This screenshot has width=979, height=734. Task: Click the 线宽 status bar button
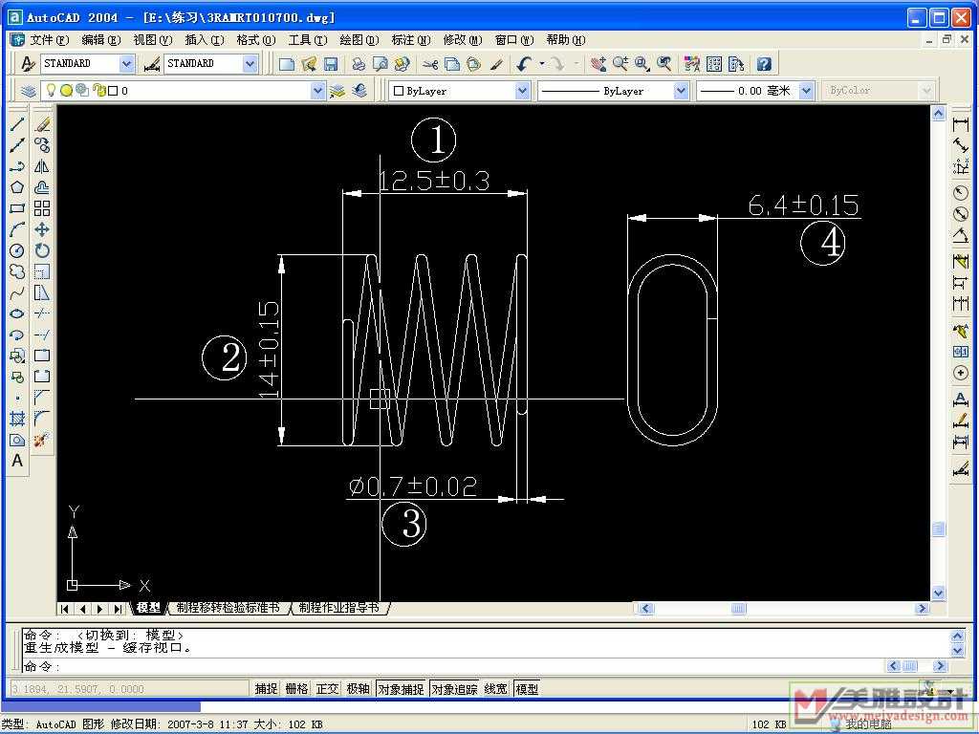click(495, 689)
